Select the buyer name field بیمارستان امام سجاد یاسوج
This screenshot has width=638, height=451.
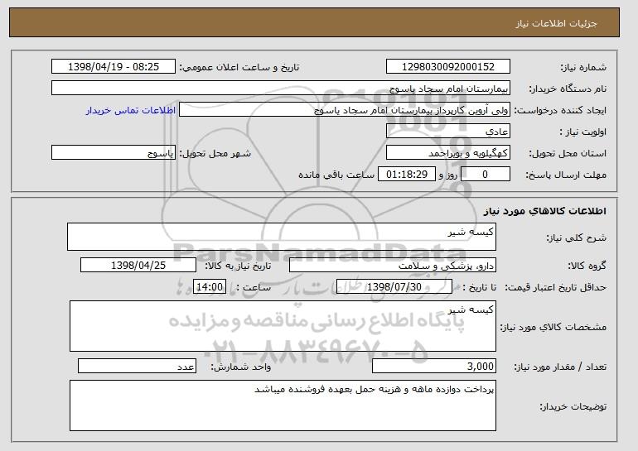point(281,89)
